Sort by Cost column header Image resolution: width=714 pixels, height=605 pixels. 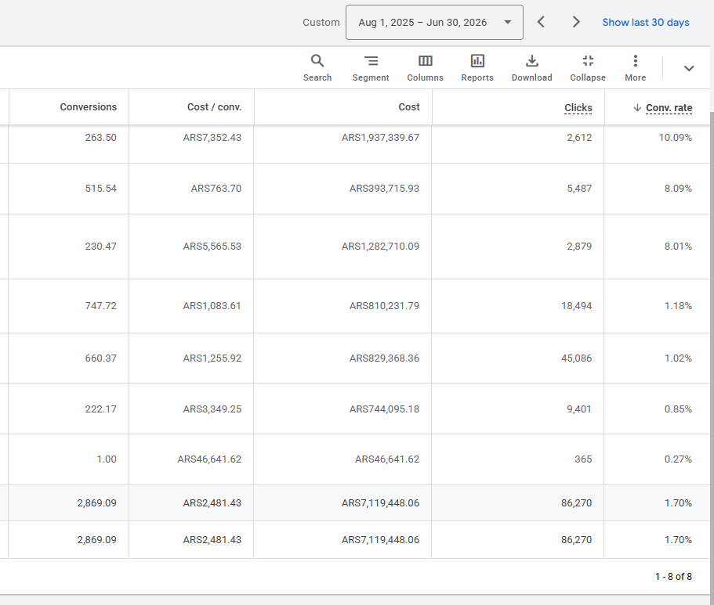pyautogui.click(x=409, y=107)
